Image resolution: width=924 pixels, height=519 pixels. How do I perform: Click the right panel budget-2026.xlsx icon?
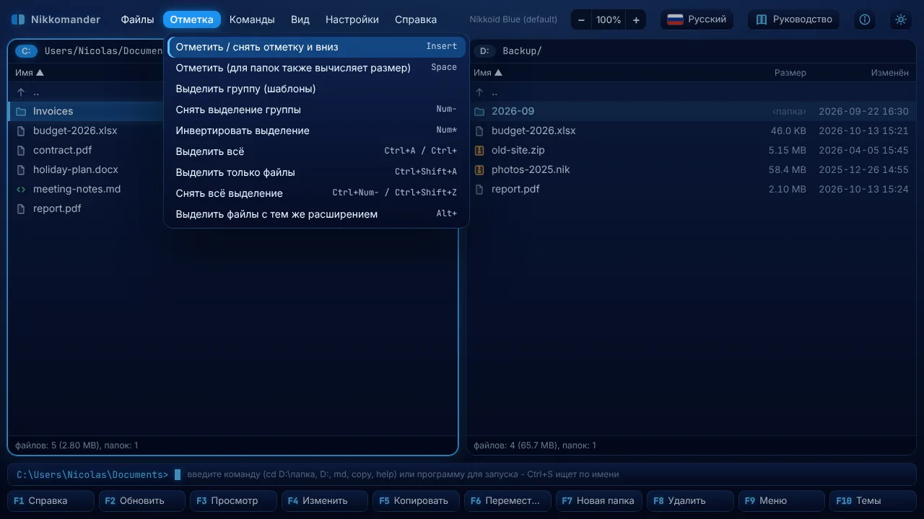point(479,130)
